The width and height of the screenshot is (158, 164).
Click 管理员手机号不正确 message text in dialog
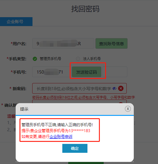[57, 125]
